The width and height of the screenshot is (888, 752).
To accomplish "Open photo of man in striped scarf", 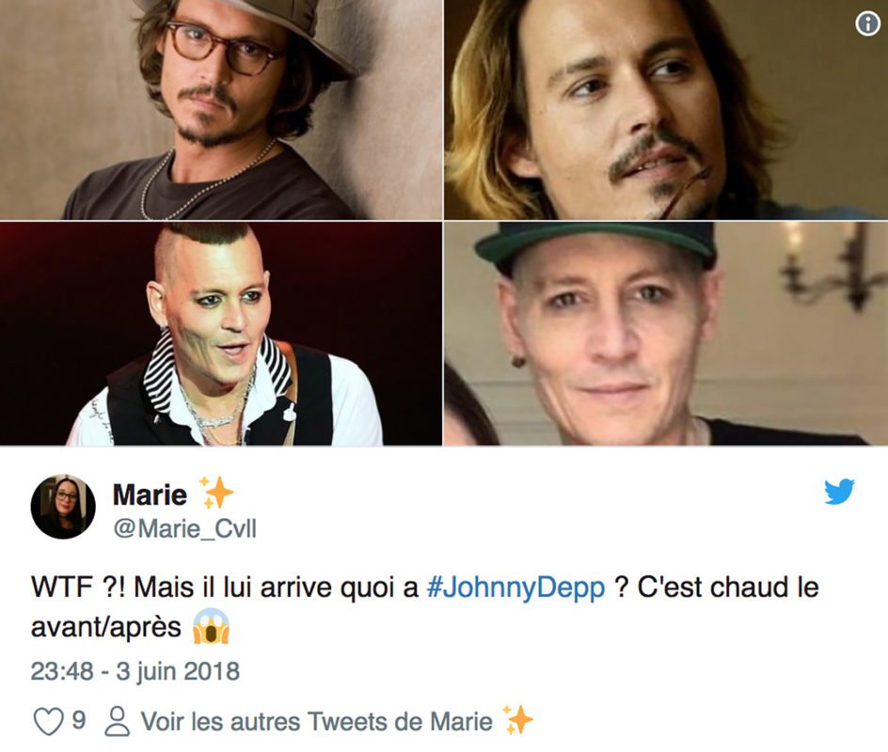I will [221, 334].
